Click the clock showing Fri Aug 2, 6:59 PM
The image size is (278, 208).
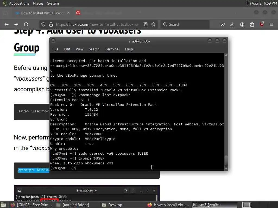tap(261, 3)
